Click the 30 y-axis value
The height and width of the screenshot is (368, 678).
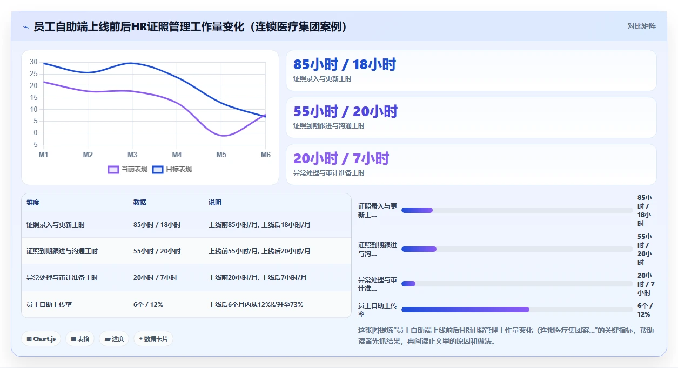click(x=33, y=62)
